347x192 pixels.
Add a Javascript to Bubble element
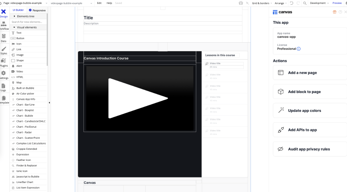click(28, 177)
